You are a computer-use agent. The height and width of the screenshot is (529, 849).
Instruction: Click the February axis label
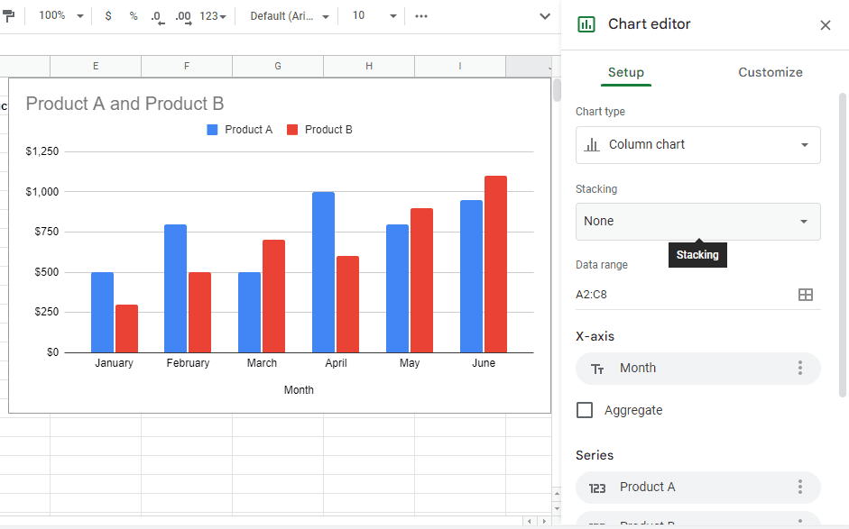(188, 363)
